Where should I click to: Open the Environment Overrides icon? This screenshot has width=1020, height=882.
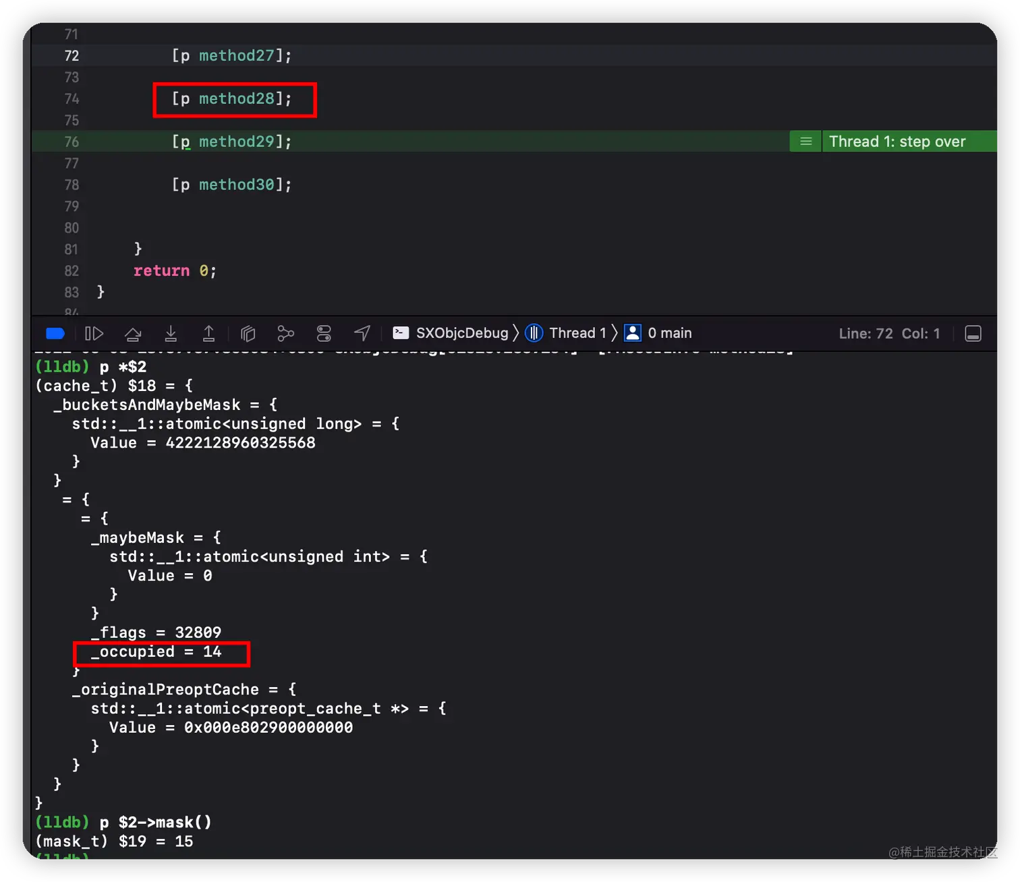pos(324,333)
